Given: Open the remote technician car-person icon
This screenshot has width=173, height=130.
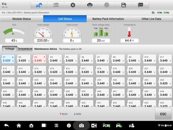Looking at the screenshot, I should tap(132, 126).
